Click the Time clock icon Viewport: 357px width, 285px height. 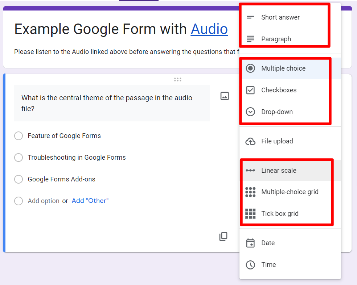250,265
